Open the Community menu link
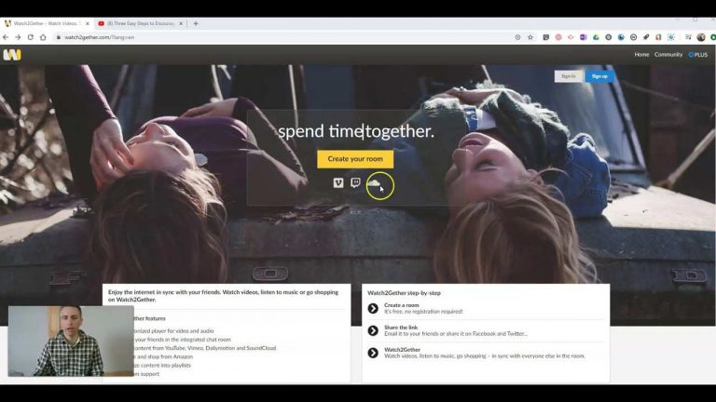This screenshot has width=716, height=402. coord(668,55)
